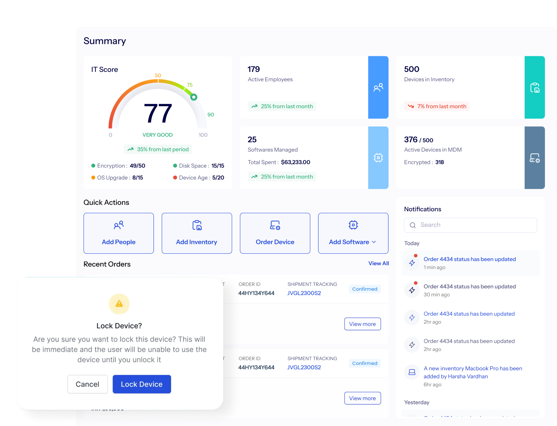Click the Active Devices in MDM icon

point(535,158)
